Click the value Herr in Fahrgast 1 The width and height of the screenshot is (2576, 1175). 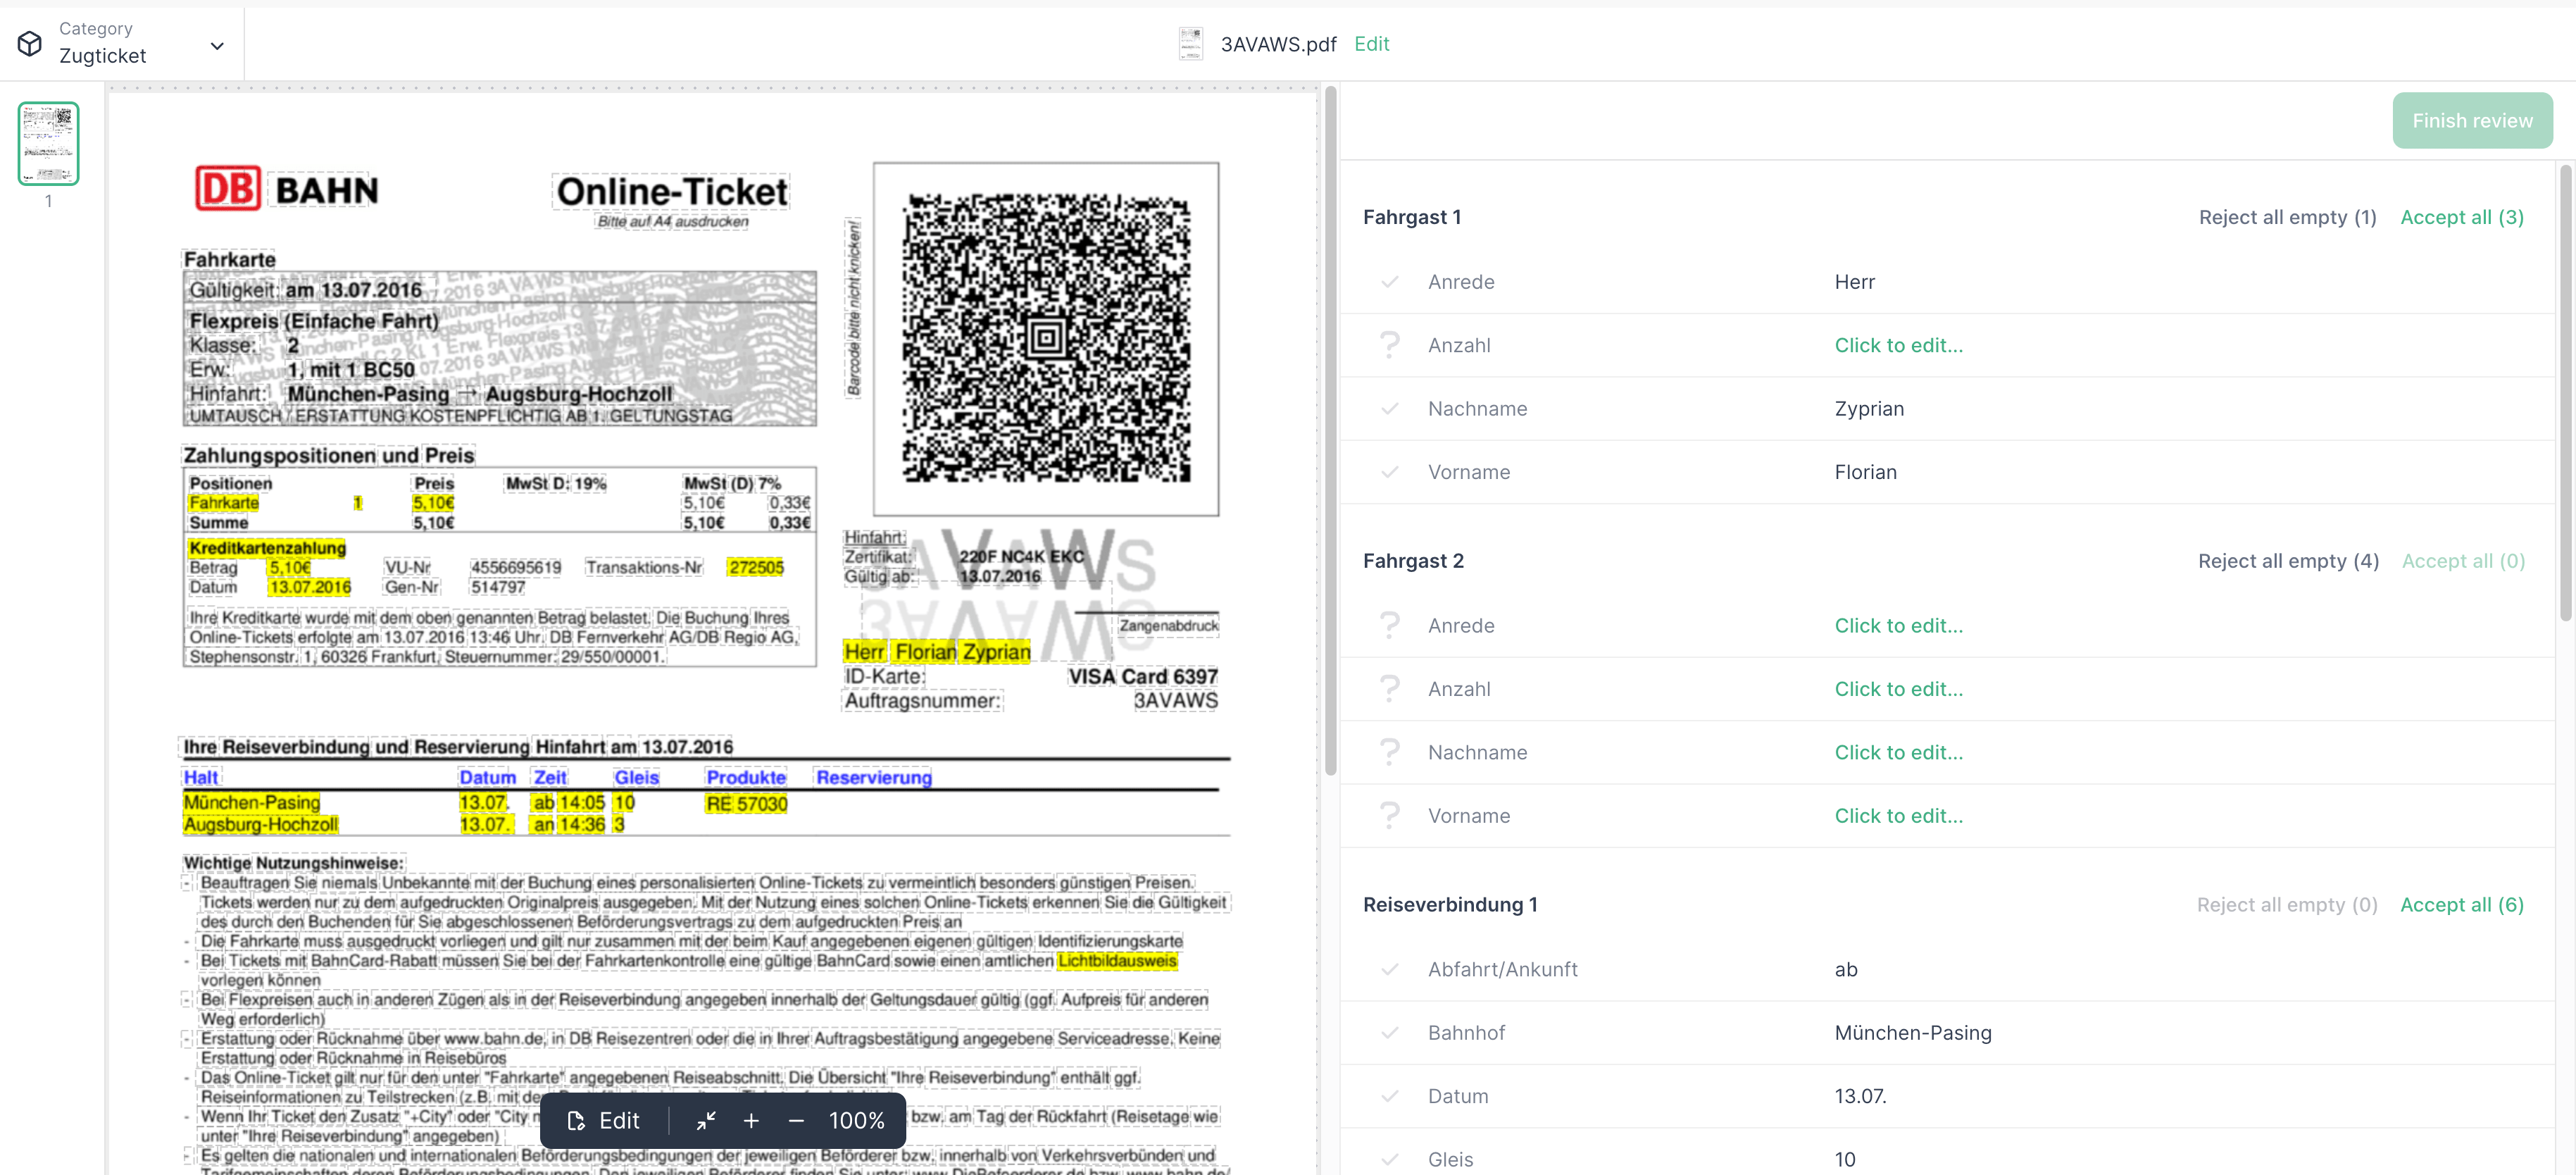pos(1854,282)
